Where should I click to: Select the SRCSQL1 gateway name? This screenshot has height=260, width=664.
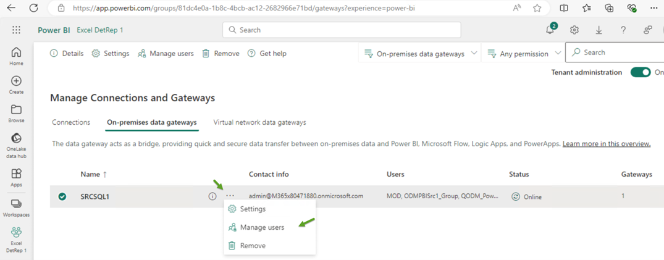(95, 196)
